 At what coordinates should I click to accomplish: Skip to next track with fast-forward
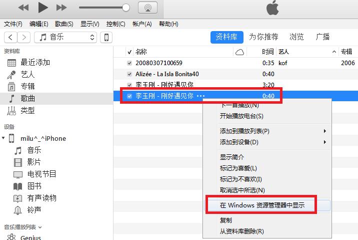(61, 8)
